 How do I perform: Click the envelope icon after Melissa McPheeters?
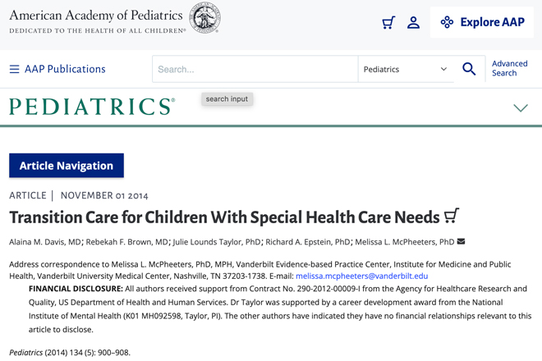click(x=461, y=241)
